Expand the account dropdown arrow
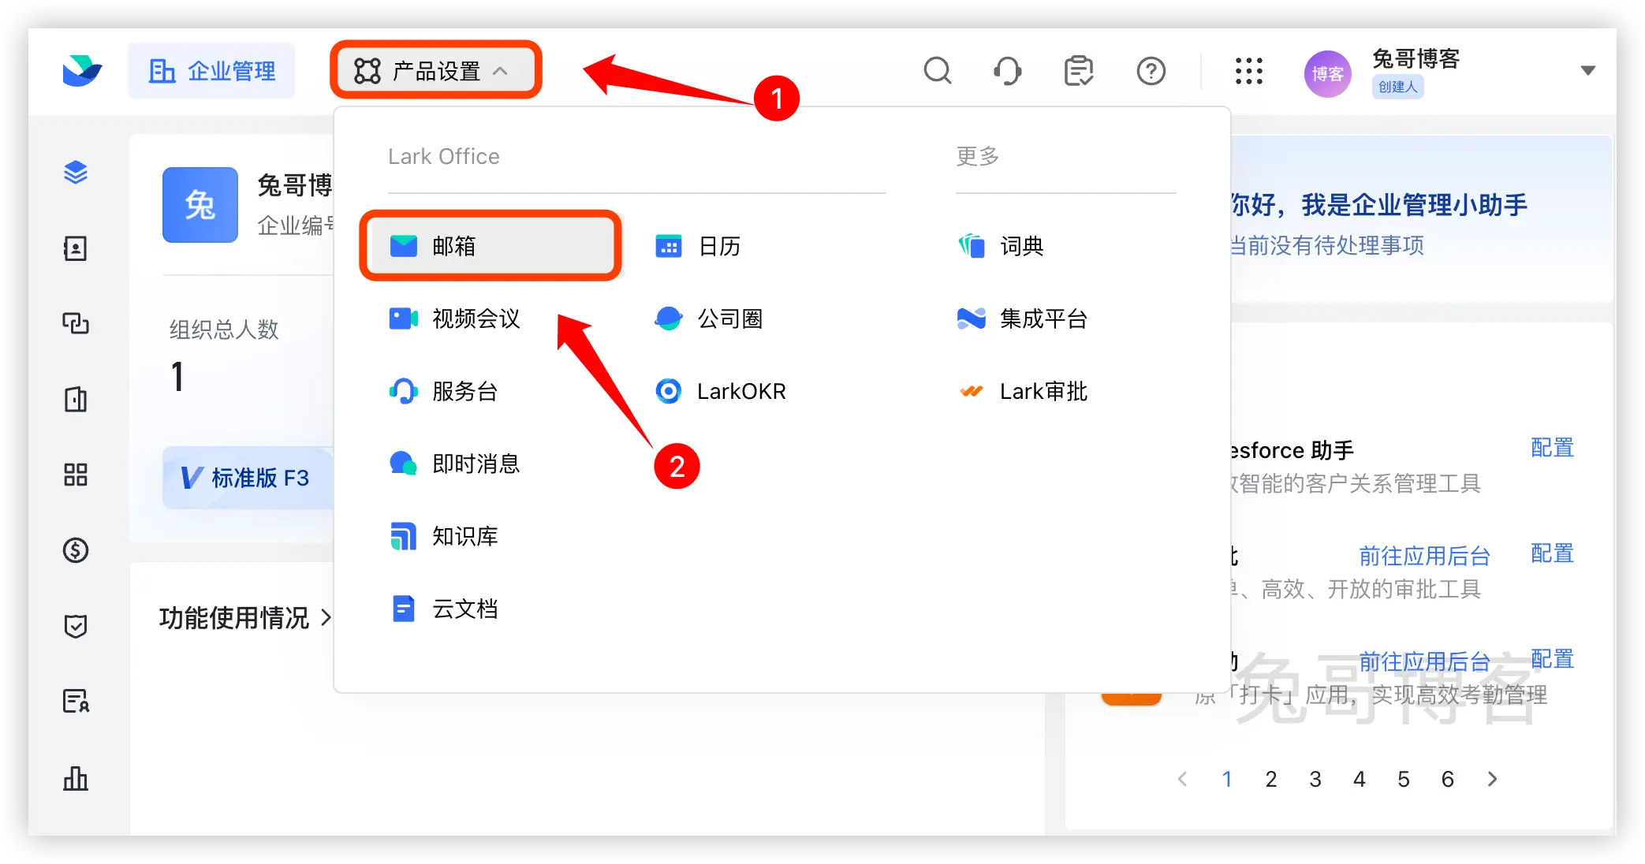The height and width of the screenshot is (864, 1645). [1587, 71]
